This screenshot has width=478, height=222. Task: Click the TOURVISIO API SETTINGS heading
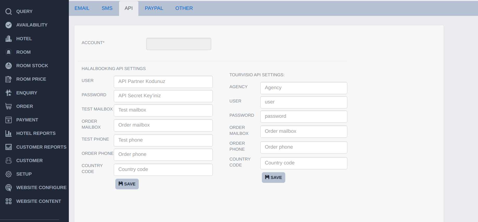tap(257, 75)
